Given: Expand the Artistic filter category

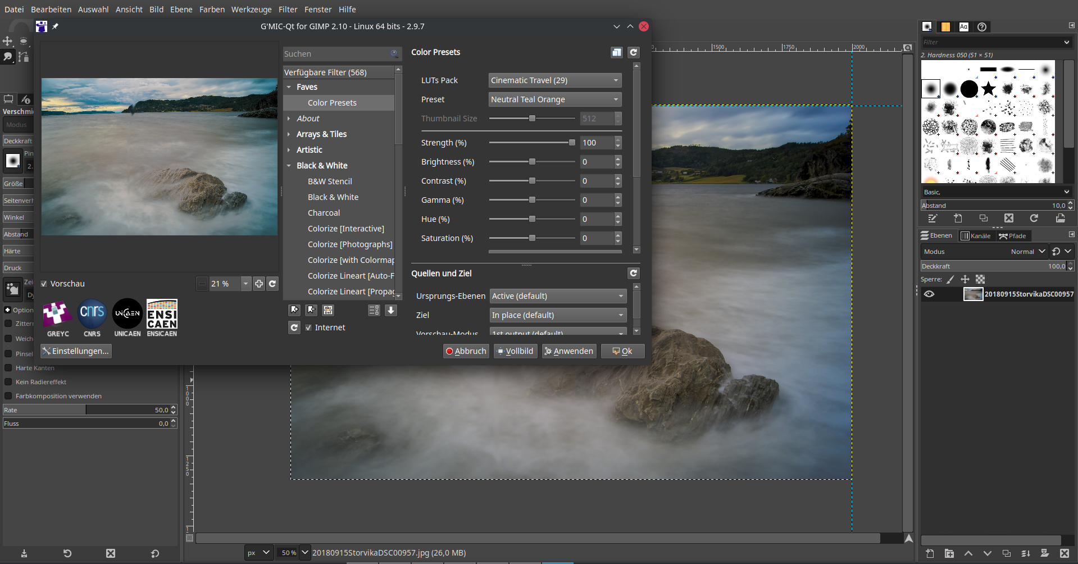Looking at the screenshot, I should coord(289,150).
